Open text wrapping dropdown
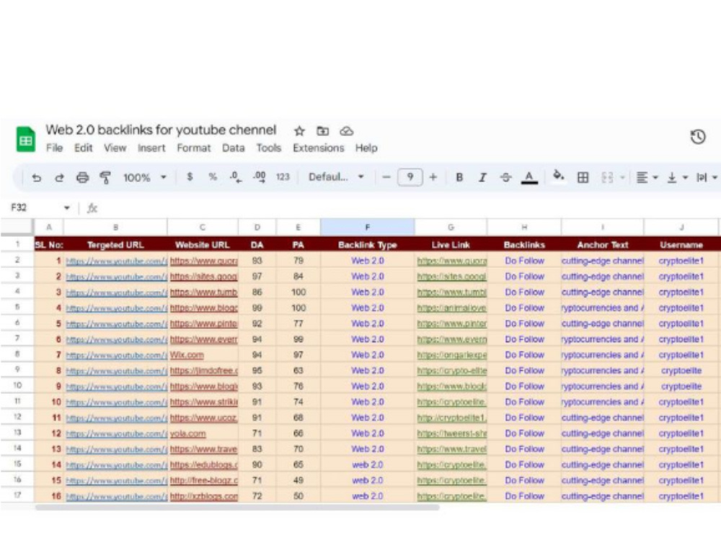This screenshot has width=721, height=540. coord(707,178)
